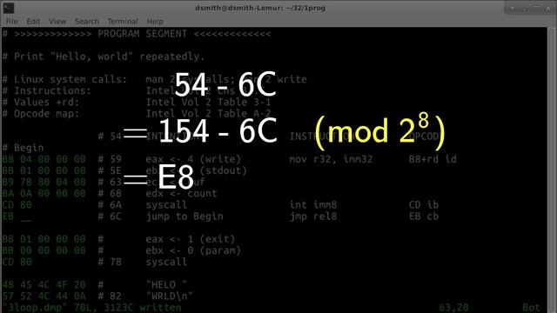Click the 'EB cb' opcode text
Viewport: 557px width, 313px height.
[424, 216]
